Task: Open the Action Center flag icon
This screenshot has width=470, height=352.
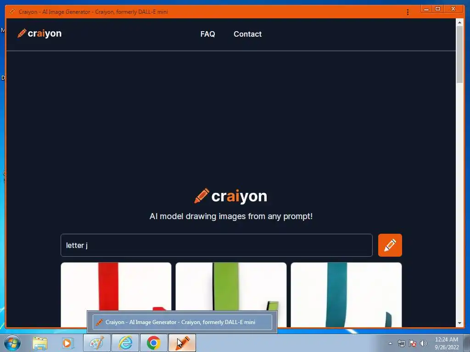Action: (x=413, y=343)
